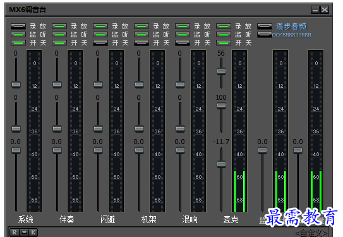
Task: Open the 漫步音频 brand link
Action: pos(291,27)
